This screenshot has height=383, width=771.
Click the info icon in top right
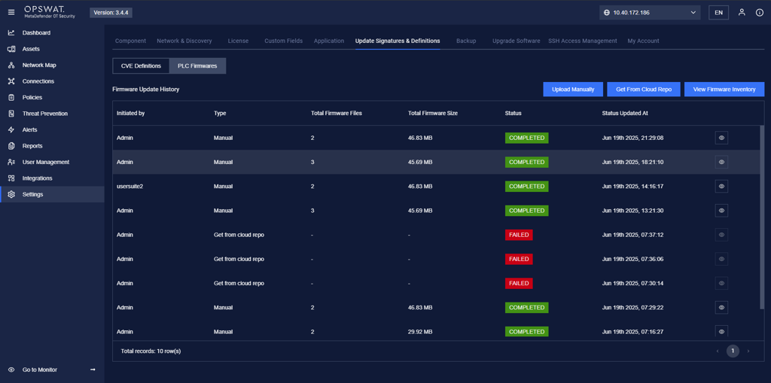tap(759, 12)
